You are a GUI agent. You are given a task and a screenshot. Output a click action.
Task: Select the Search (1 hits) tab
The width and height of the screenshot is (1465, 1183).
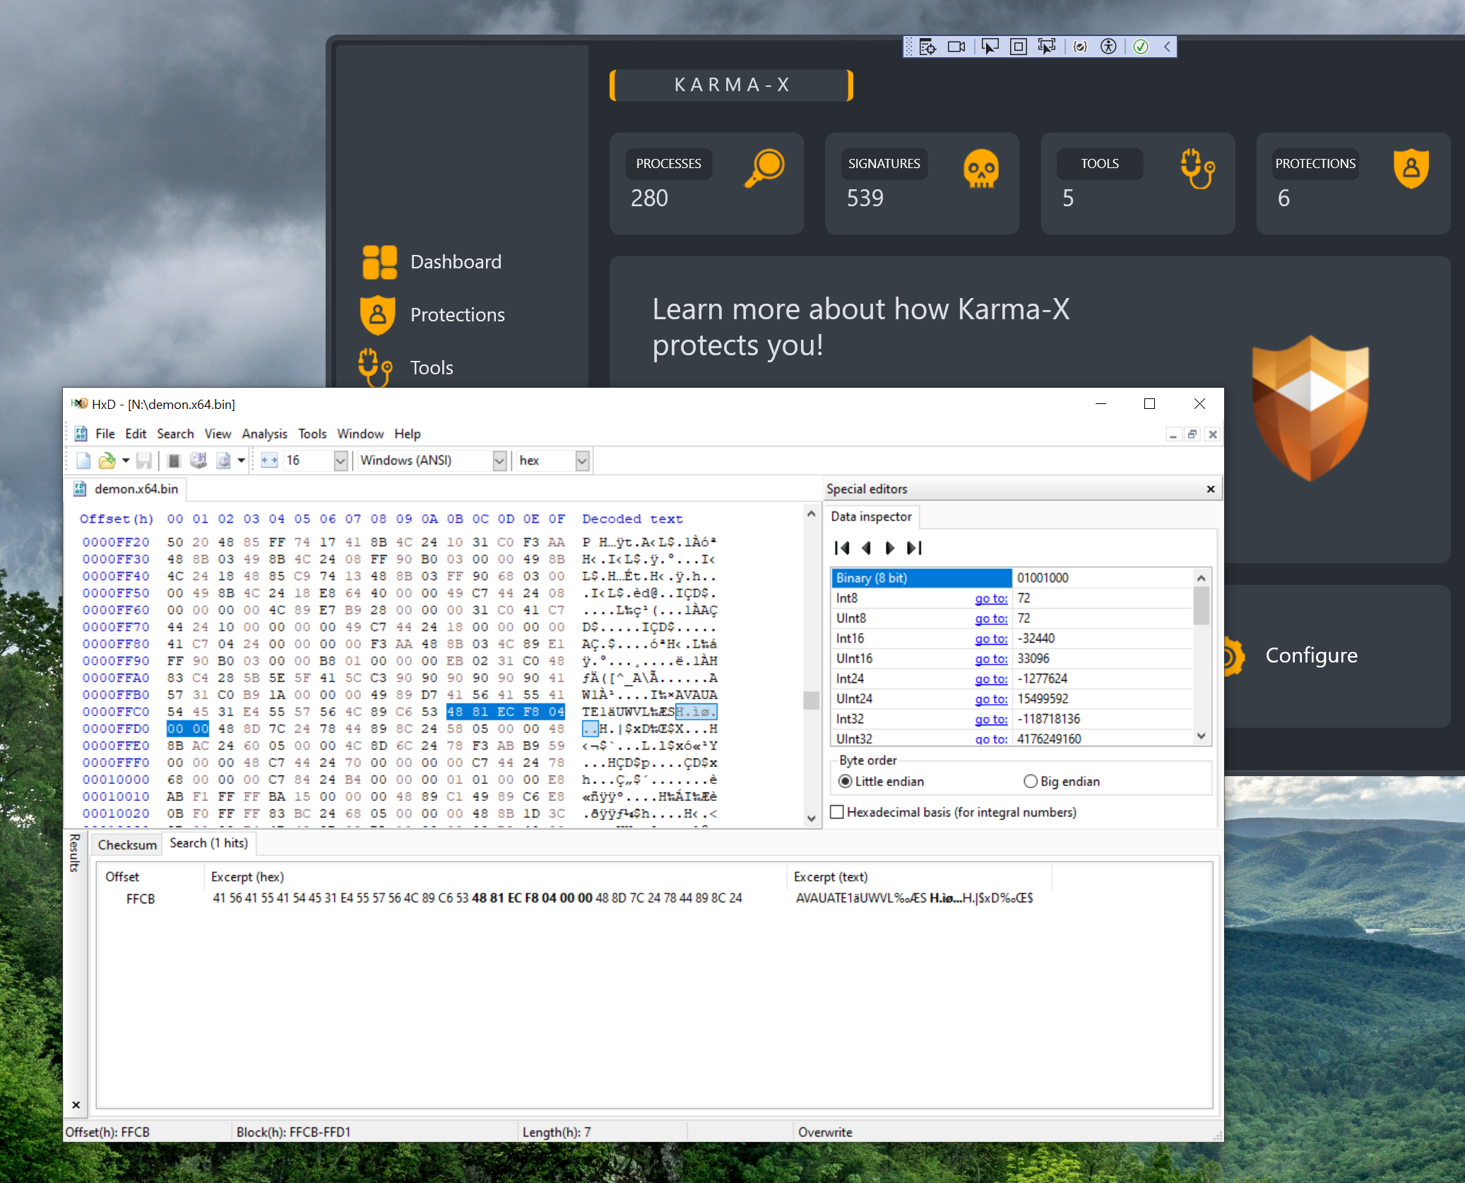click(208, 843)
